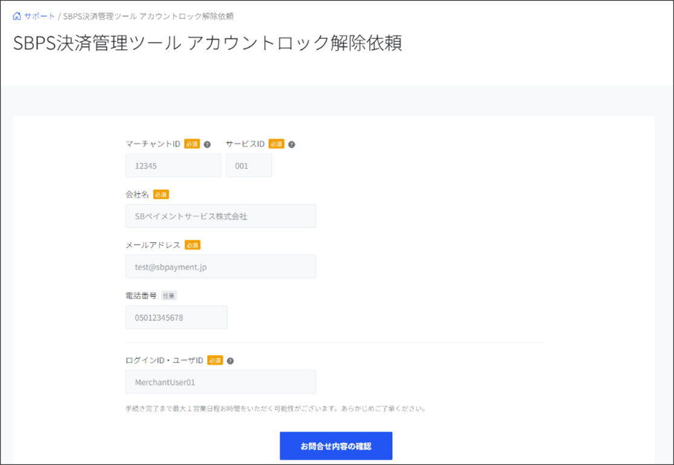Viewport: 674px width, 465px height.
Task: Click the processing time notice below the login ID field
Action: [276, 408]
